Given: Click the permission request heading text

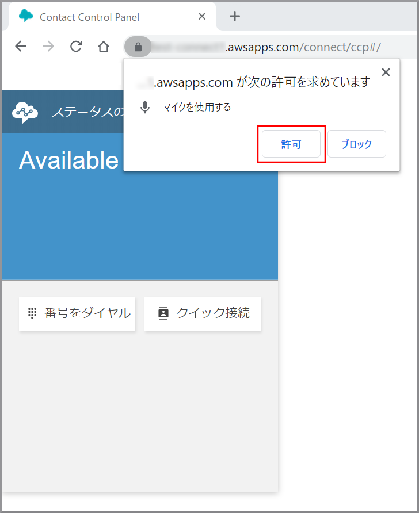Looking at the screenshot, I should [254, 82].
